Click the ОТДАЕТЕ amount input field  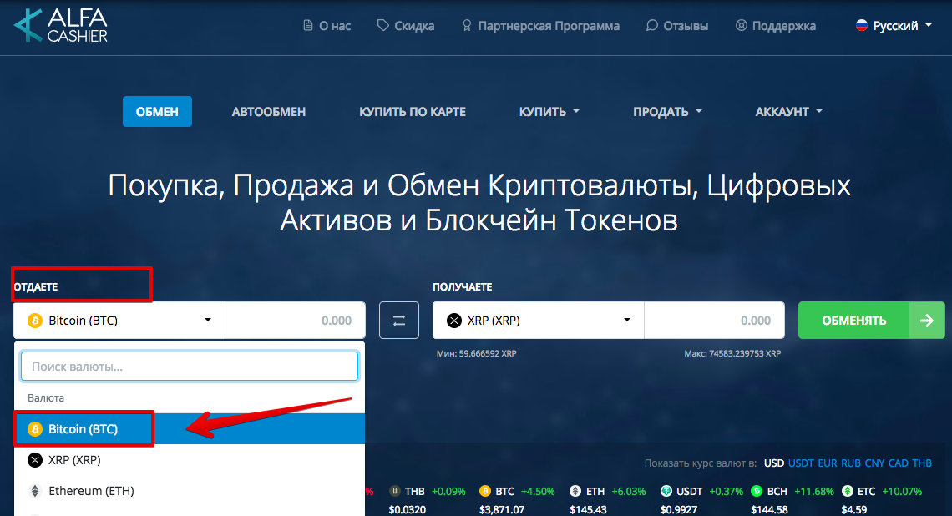point(295,321)
